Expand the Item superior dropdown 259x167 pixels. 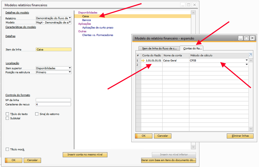click(x=70, y=68)
